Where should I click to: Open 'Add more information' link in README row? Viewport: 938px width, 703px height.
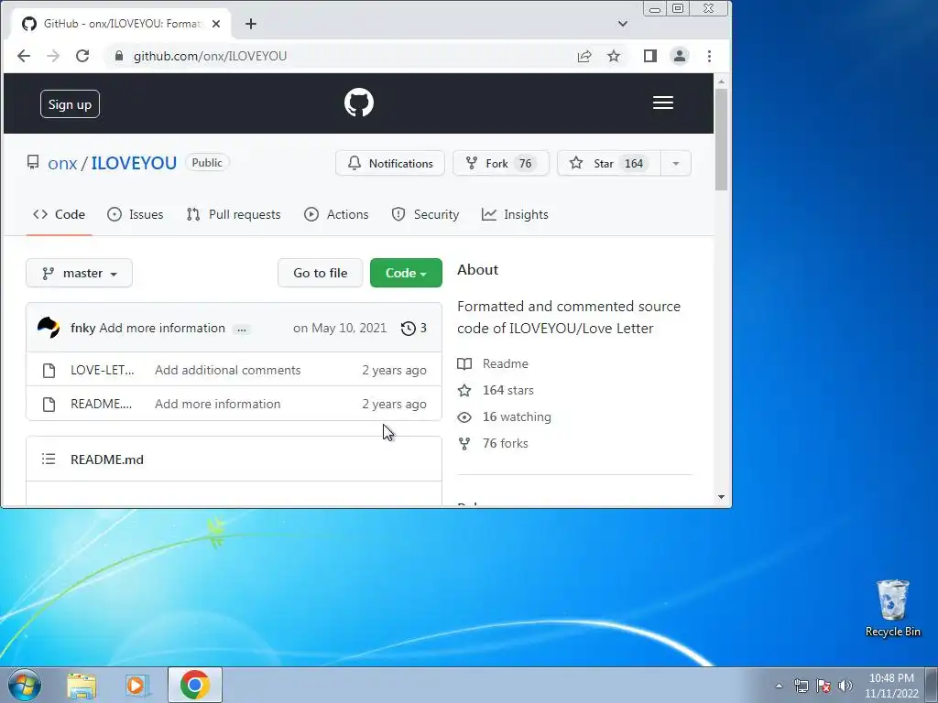point(218,405)
